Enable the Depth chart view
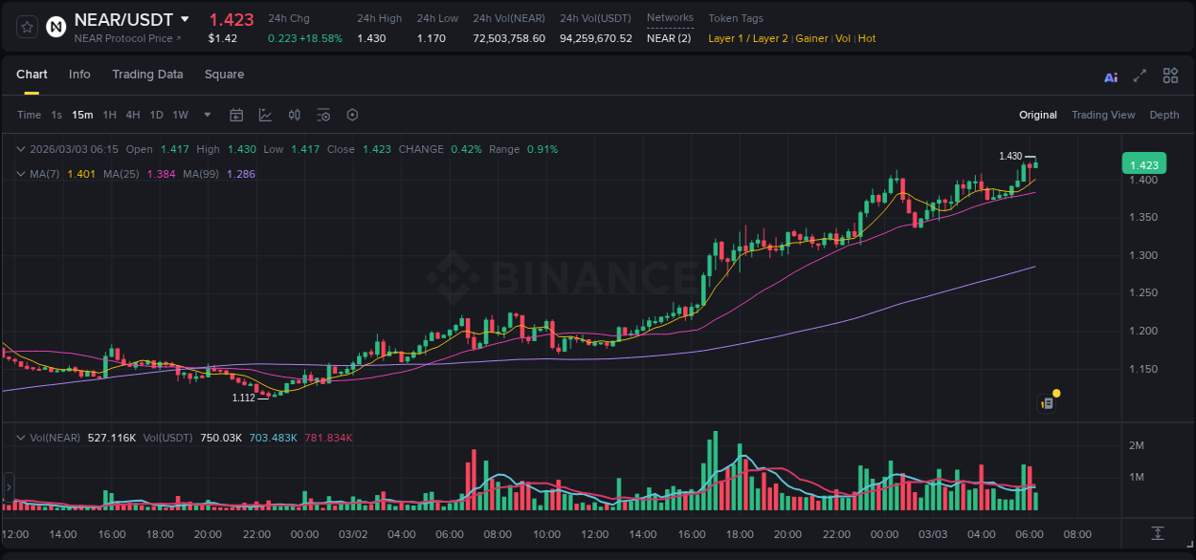Viewport: 1196px width, 560px height. 1163,114
